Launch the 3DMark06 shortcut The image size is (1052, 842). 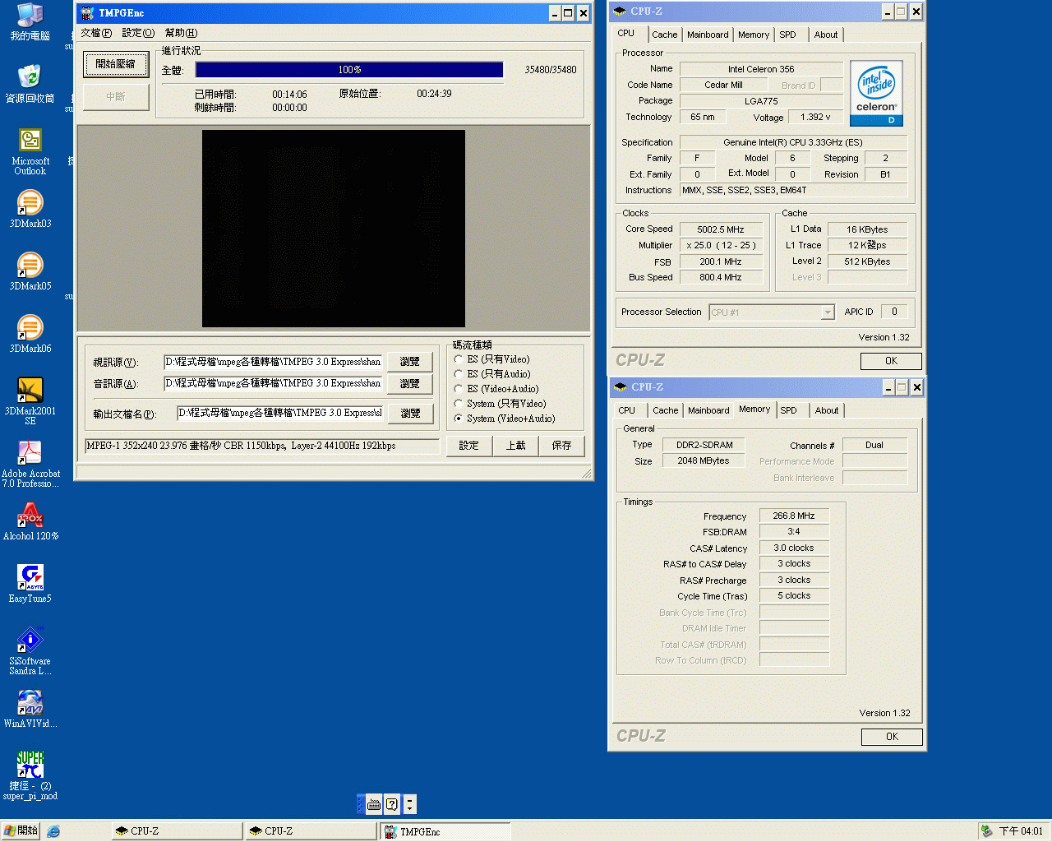[x=30, y=333]
